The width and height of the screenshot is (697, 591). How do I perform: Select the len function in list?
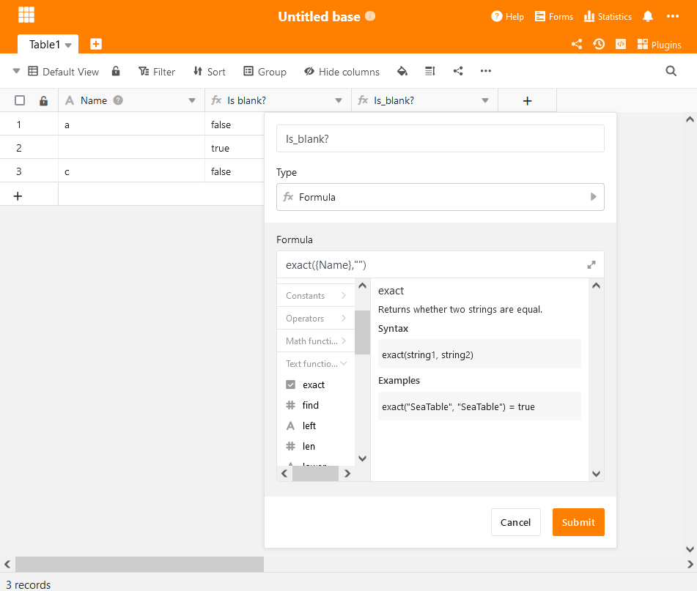[x=309, y=446]
